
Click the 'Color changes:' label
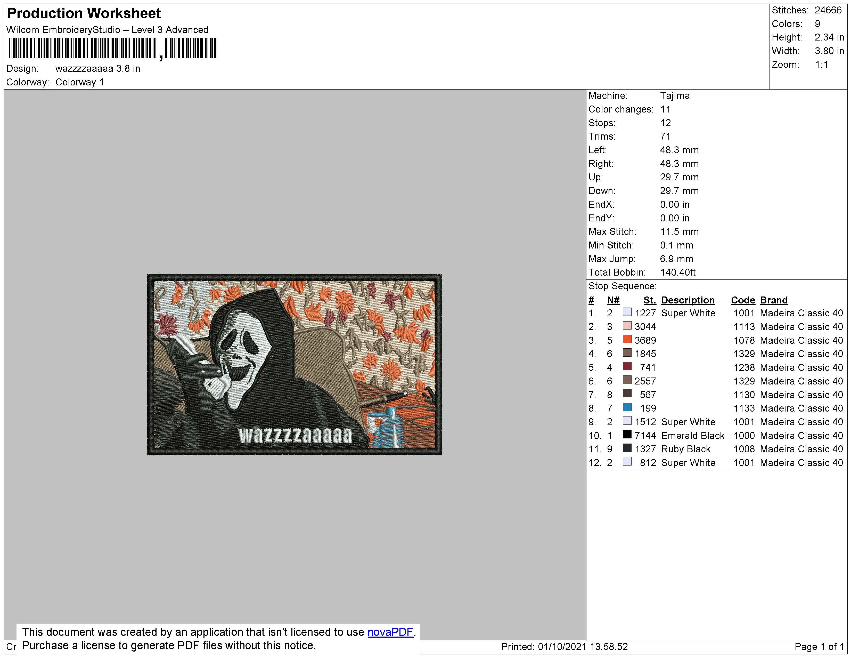tap(621, 109)
